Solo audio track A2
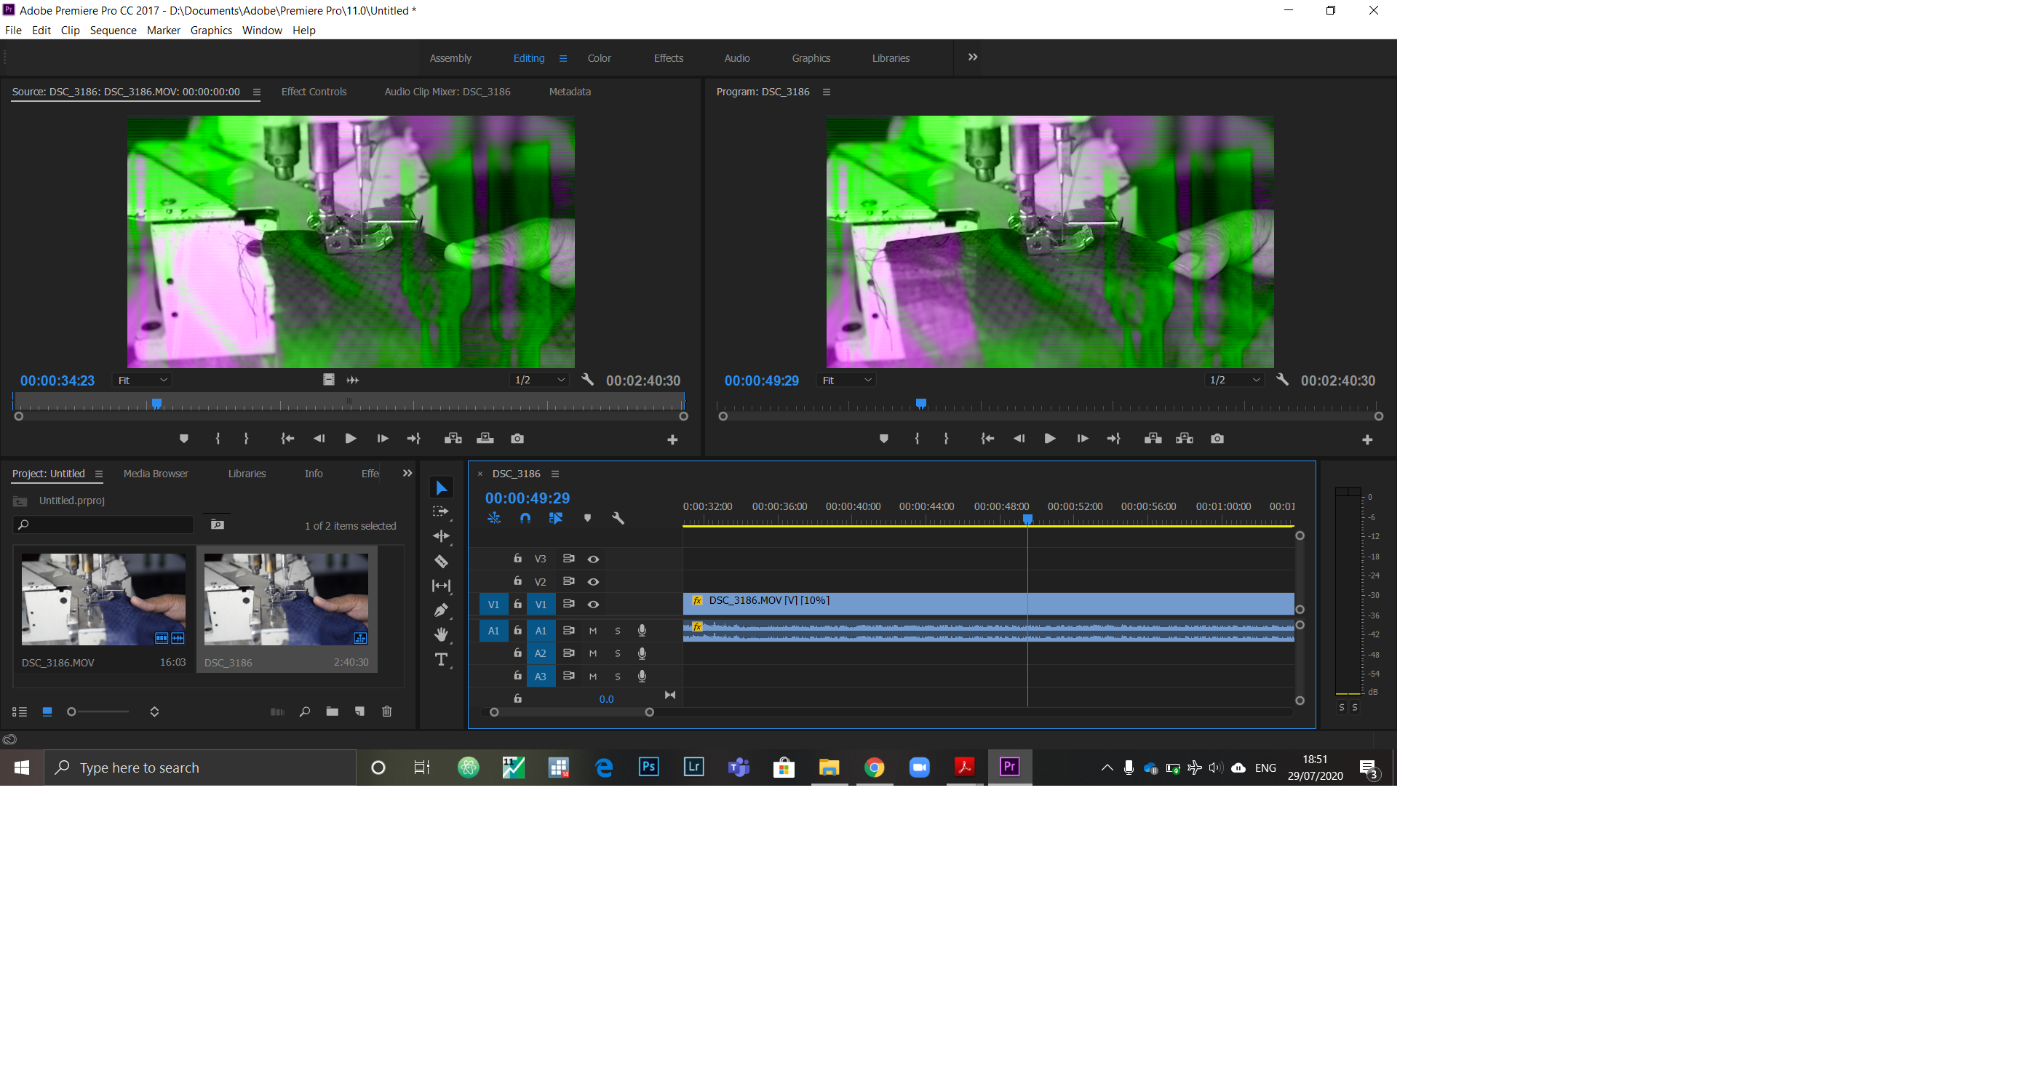 [617, 654]
